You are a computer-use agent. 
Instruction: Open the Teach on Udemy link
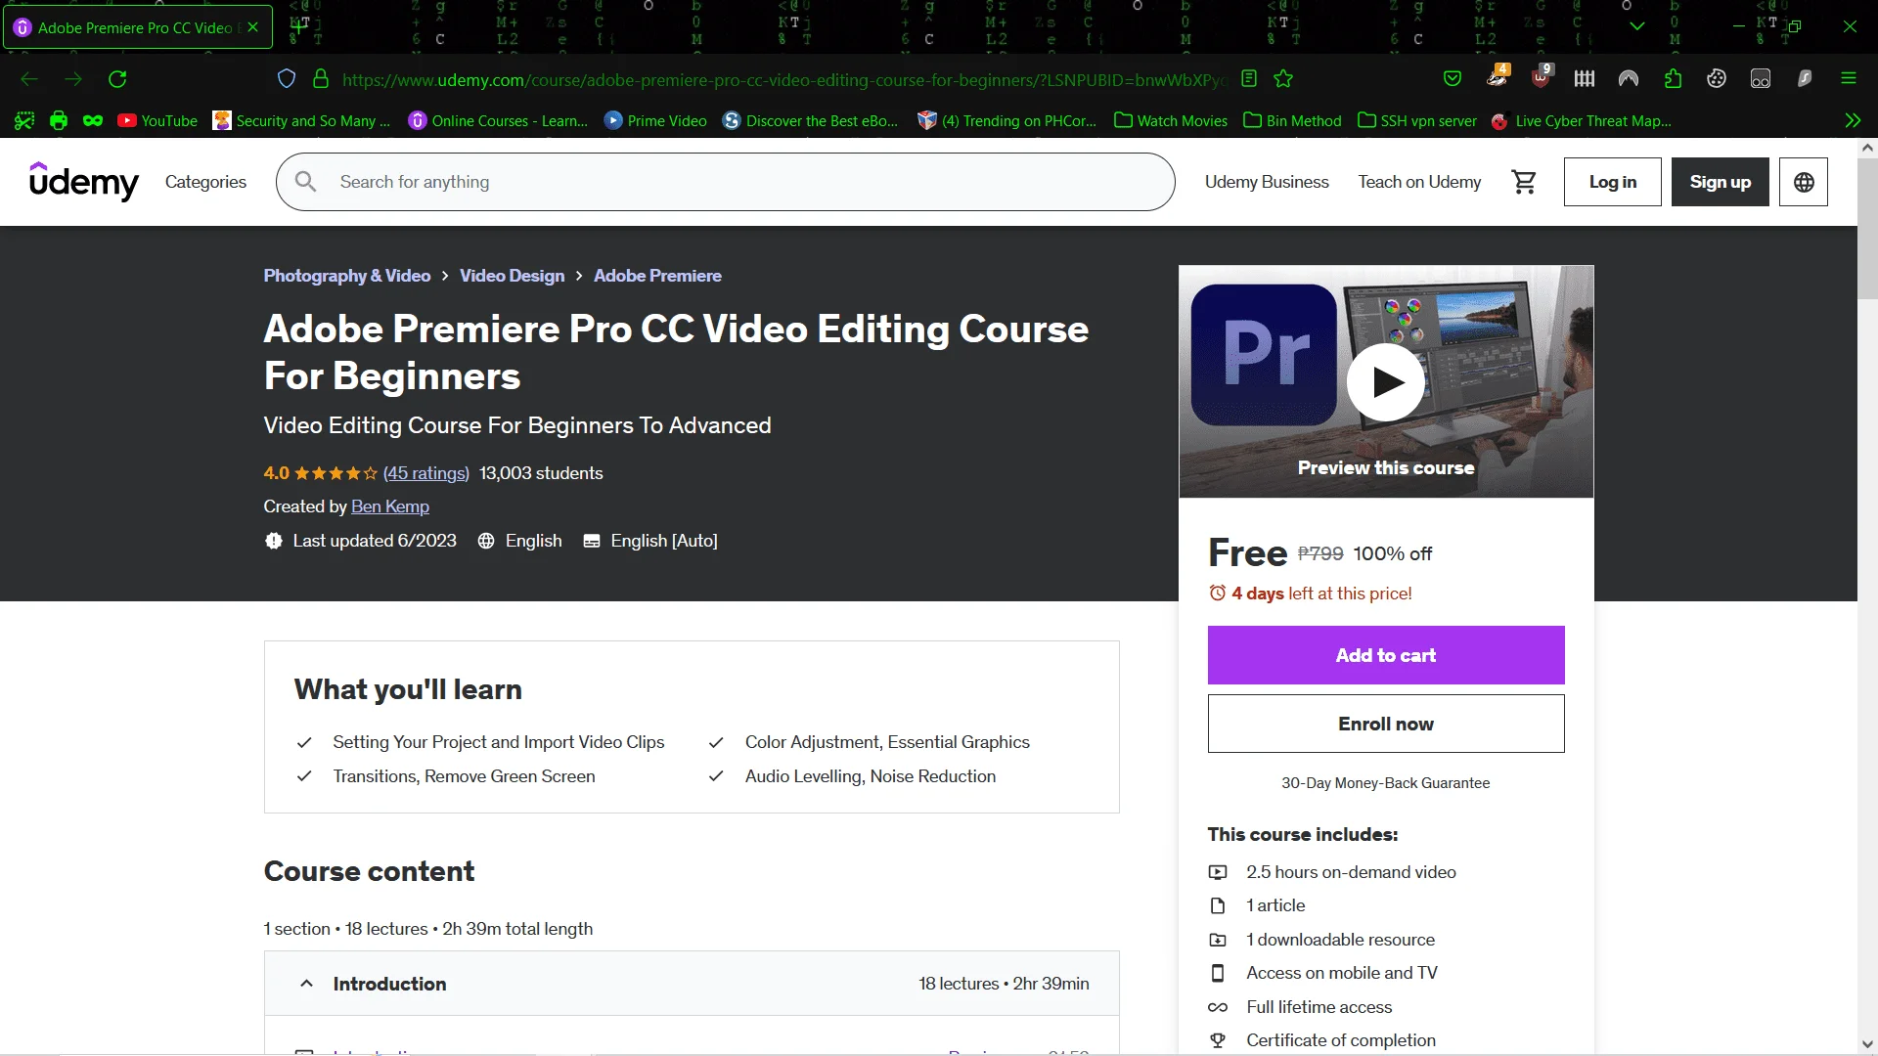1419,182
